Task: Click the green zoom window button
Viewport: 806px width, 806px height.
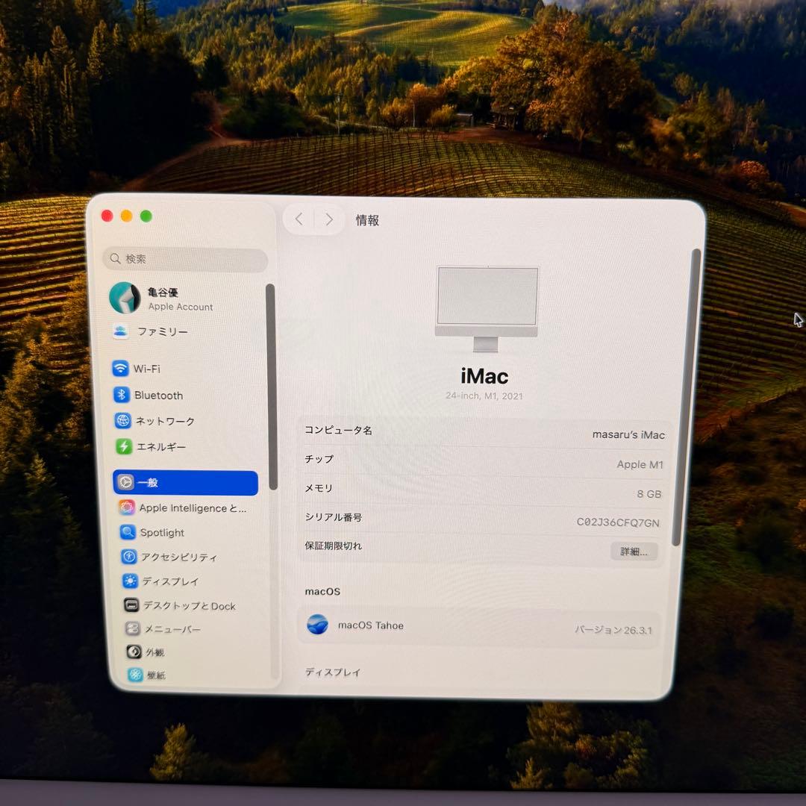Action: click(x=146, y=216)
